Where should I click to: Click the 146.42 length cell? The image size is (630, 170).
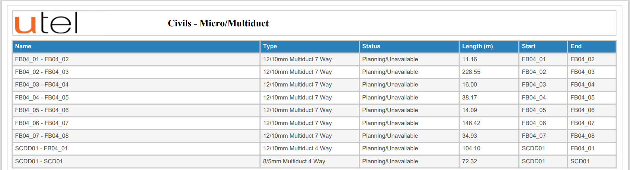point(489,123)
